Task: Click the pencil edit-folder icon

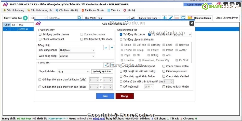Action: (x=170, y=18)
